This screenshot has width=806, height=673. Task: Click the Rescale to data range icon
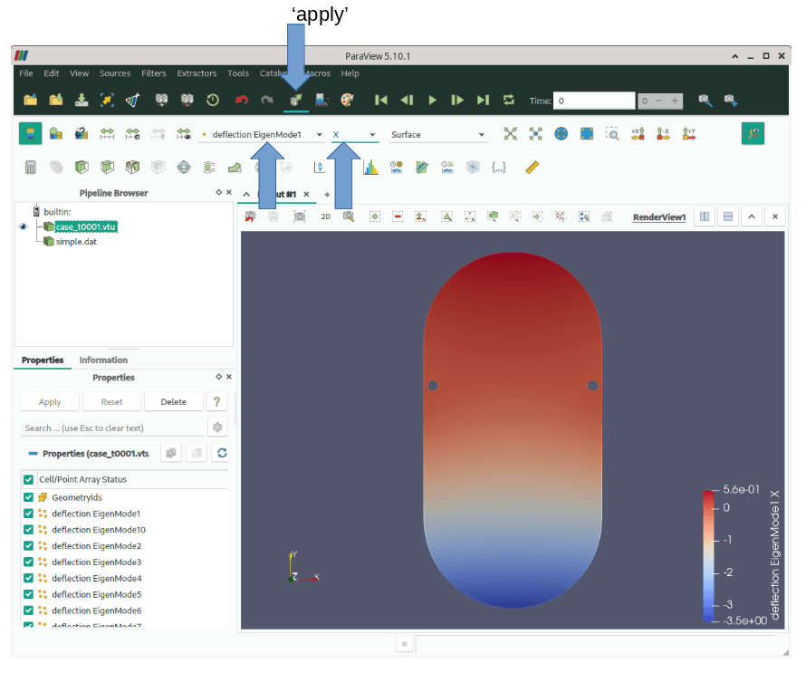click(x=107, y=134)
